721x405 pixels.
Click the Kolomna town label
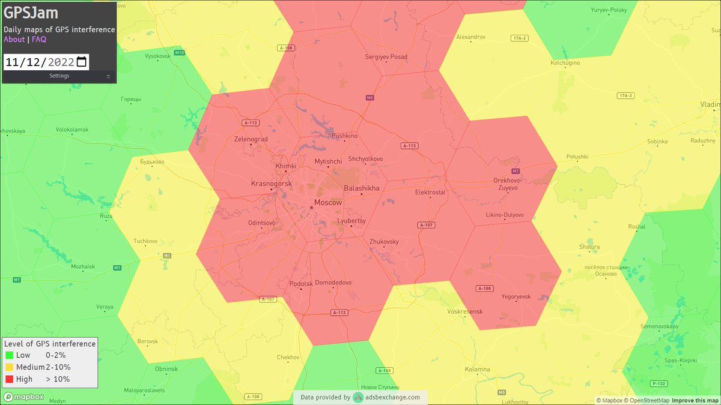coord(476,370)
